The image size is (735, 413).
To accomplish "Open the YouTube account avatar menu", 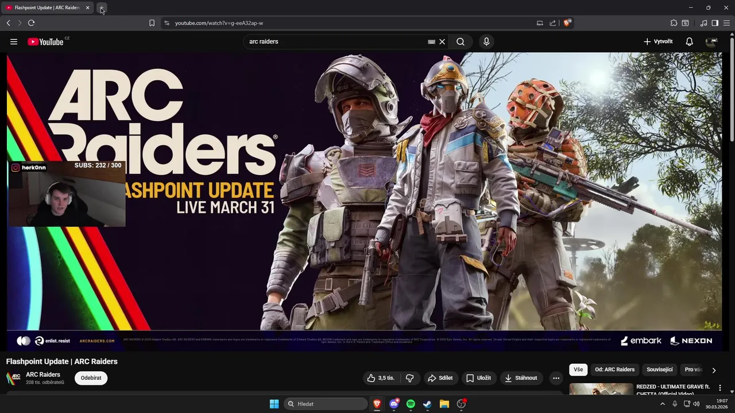I will click(712, 41).
